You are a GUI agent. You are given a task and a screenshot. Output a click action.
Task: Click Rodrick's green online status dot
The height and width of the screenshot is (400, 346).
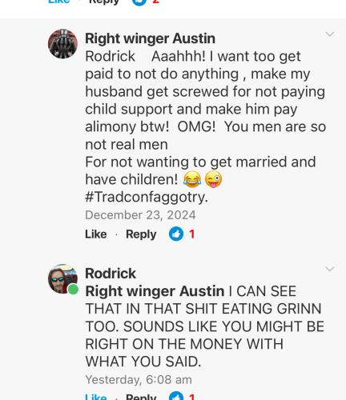[x=73, y=290]
